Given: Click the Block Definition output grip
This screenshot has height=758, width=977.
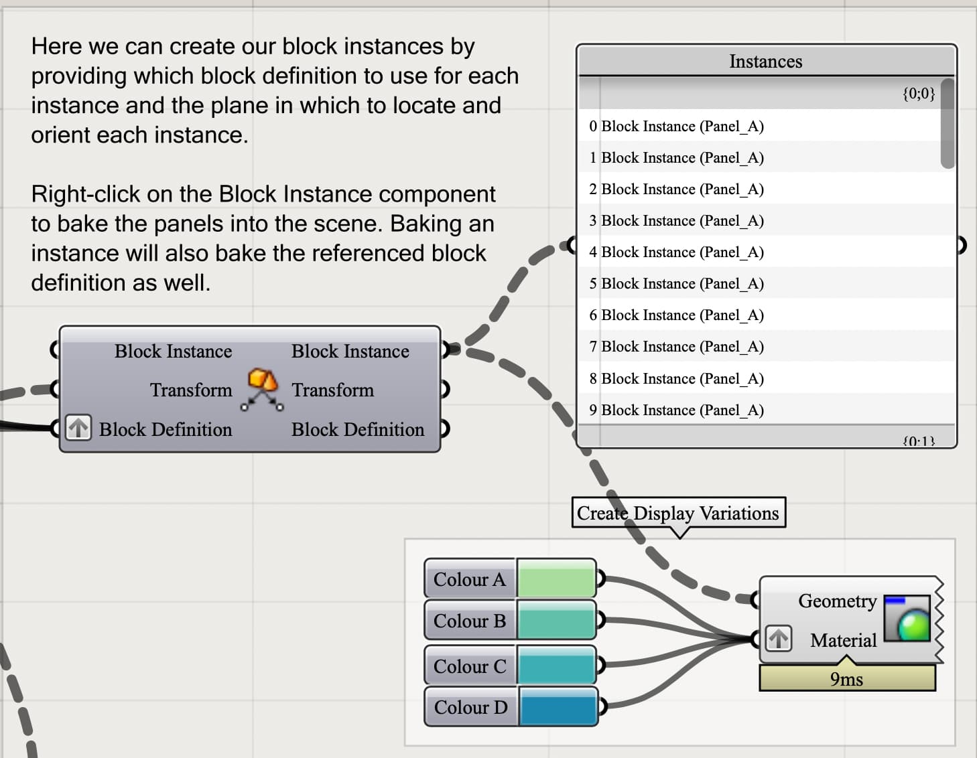Looking at the screenshot, I should 444,429.
